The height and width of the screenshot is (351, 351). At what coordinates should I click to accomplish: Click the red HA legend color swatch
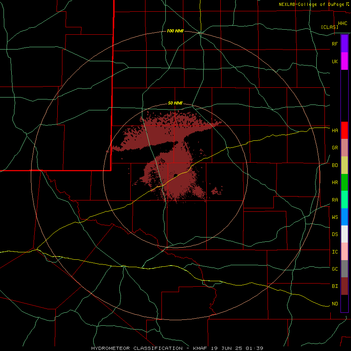(344, 130)
